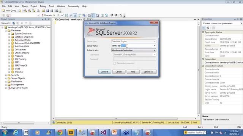Open the Debug menu
The width and height of the screenshot is (243, 136).
(x=43, y=6)
